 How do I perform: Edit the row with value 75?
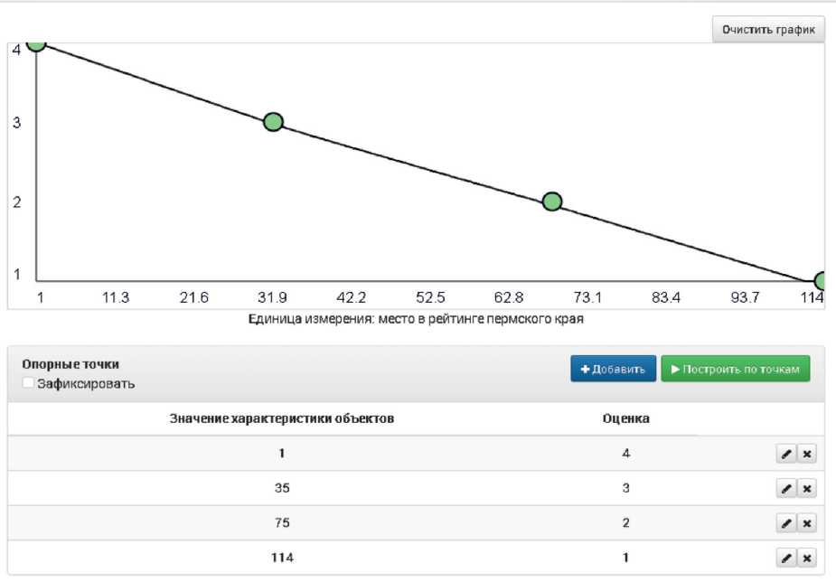click(x=786, y=523)
